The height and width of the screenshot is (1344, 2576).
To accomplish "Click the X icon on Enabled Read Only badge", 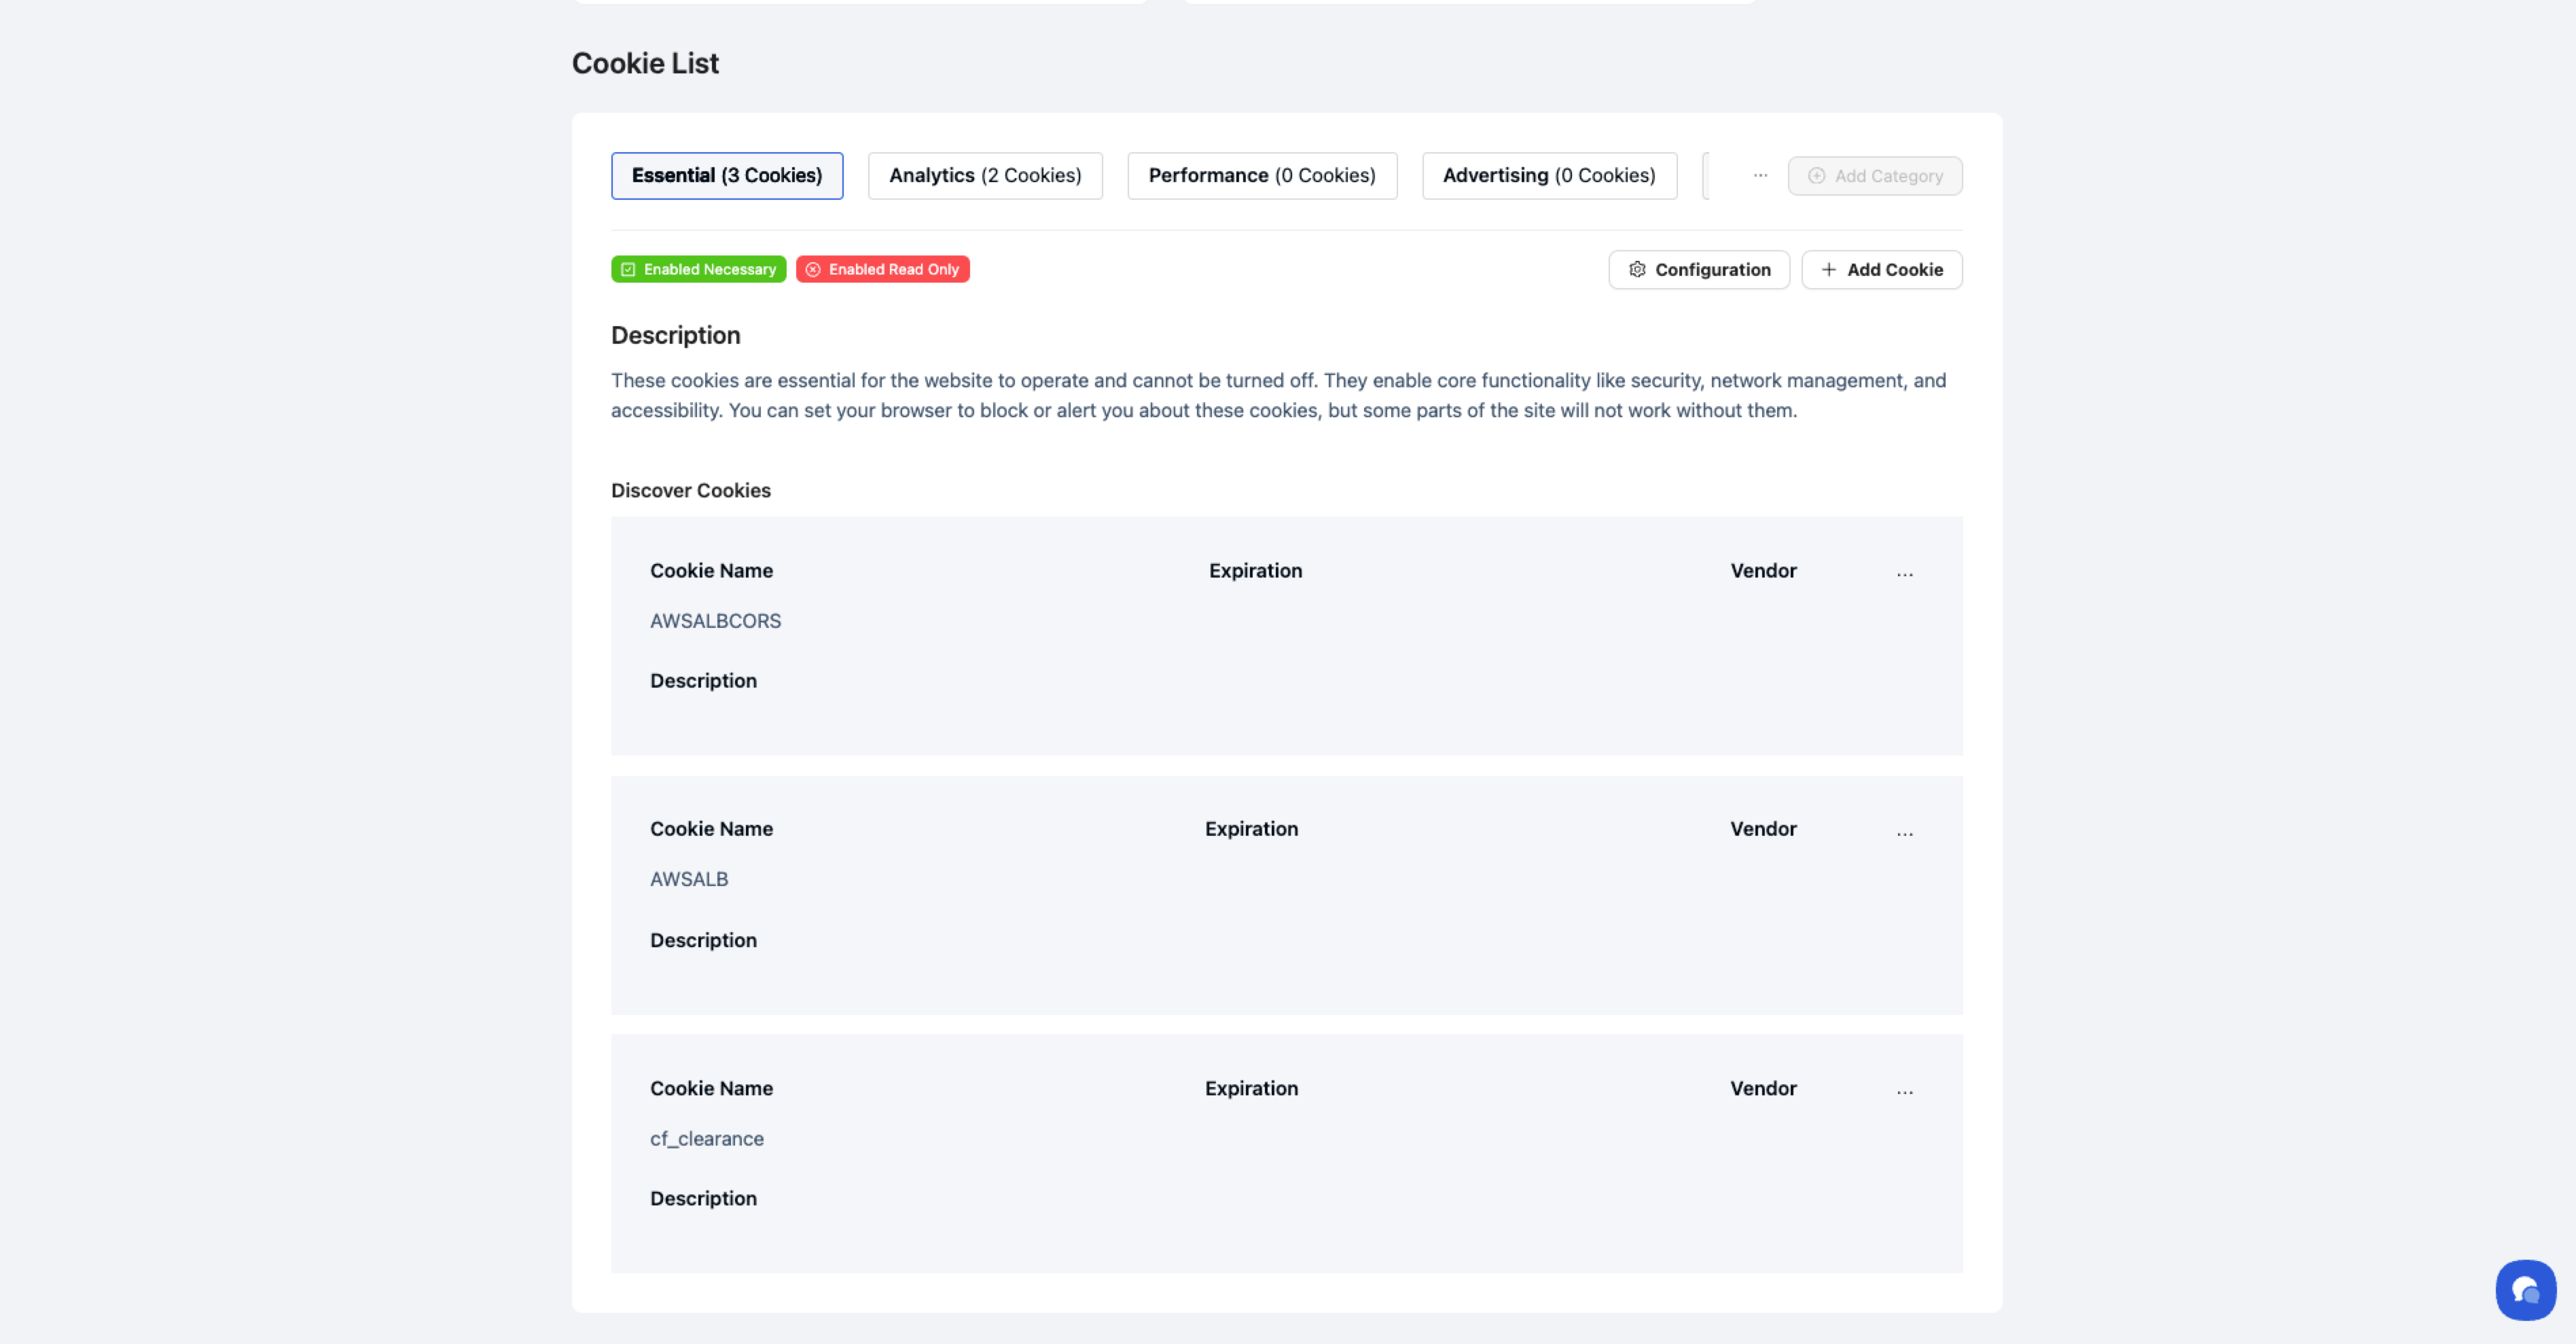I will point(813,269).
